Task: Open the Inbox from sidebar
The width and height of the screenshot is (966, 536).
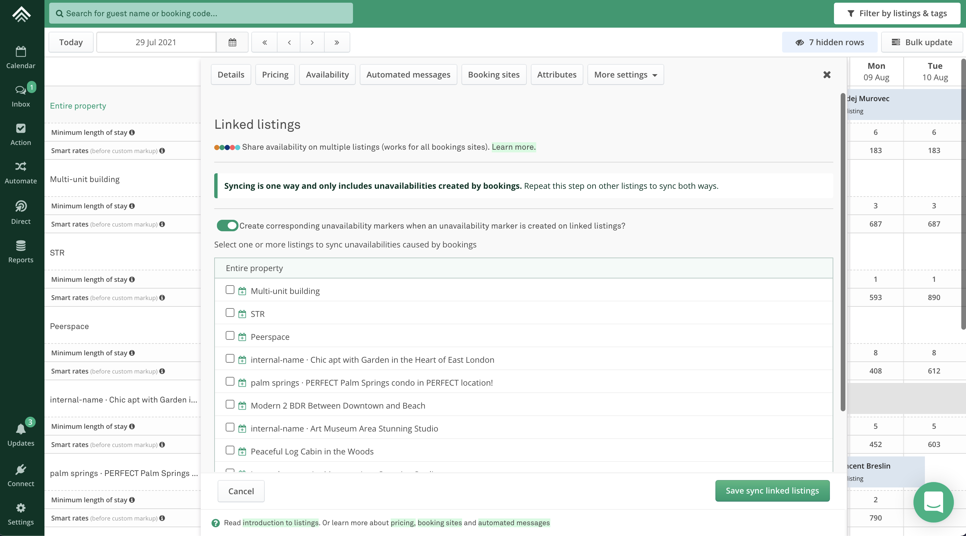Action: [x=21, y=95]
